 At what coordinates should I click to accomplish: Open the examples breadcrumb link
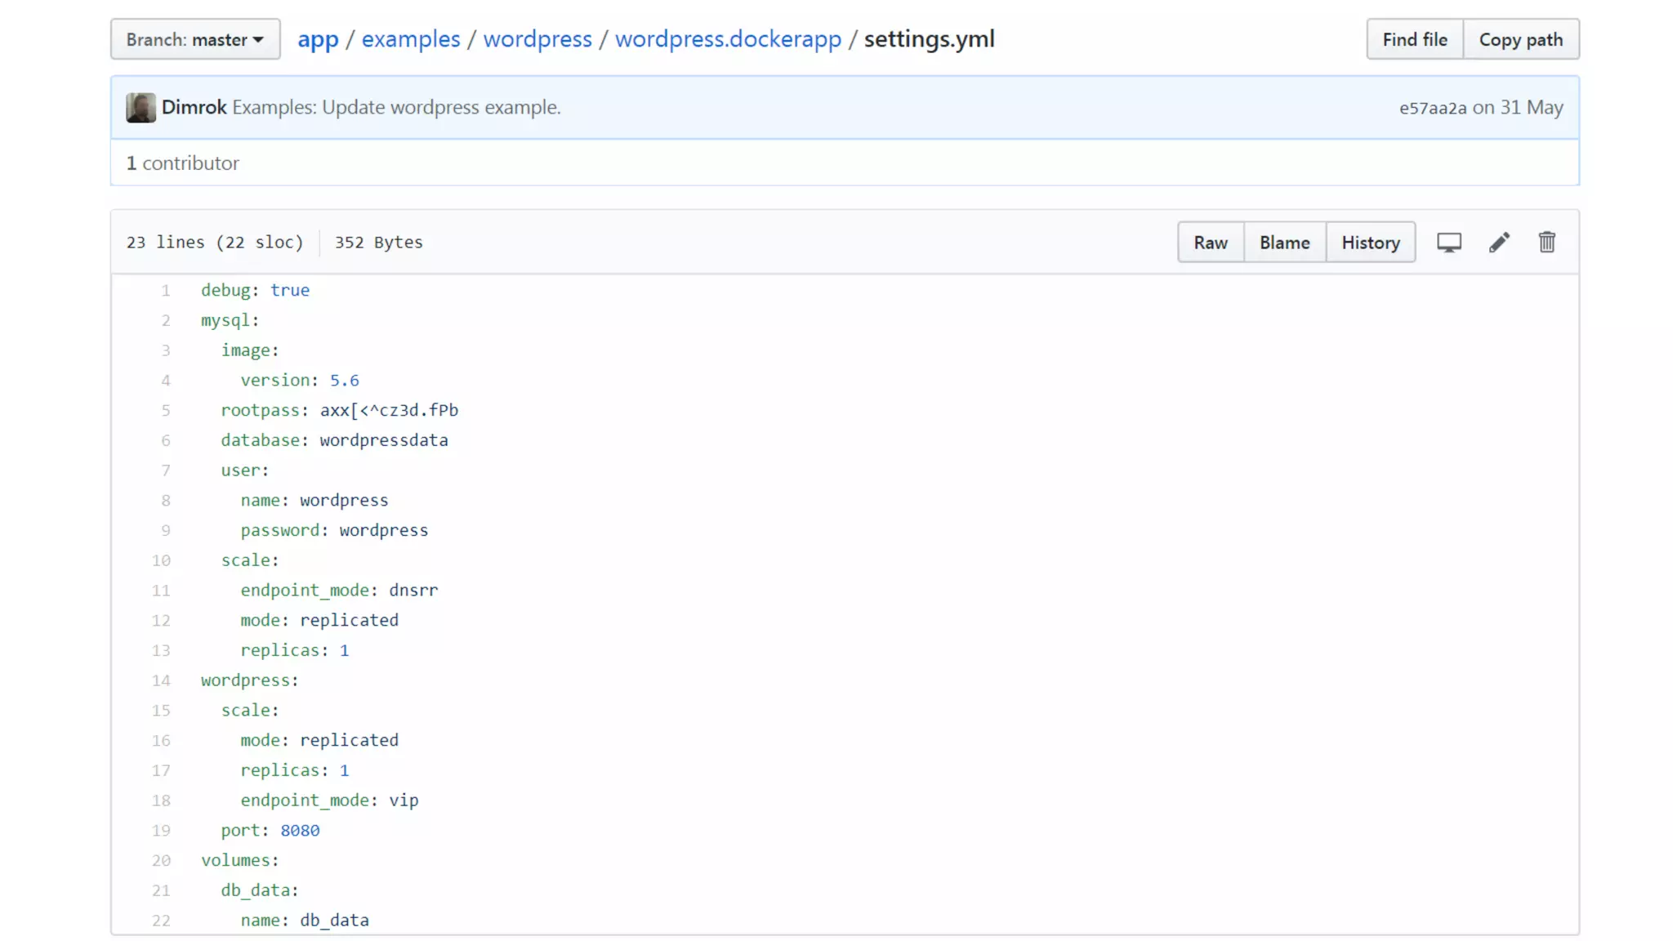pyautogui.click(x=411, y=39)
